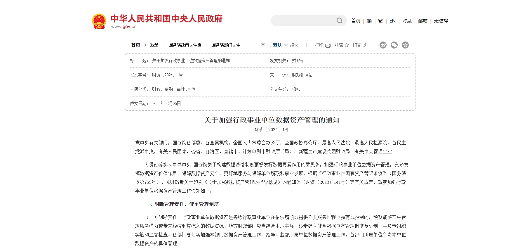The height and width of the screenshot is (249, 527).
Task: Set font size to 大
Action: [x=286, y=45]
